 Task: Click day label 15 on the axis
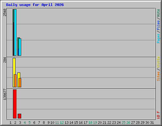(x=76, y=123)
